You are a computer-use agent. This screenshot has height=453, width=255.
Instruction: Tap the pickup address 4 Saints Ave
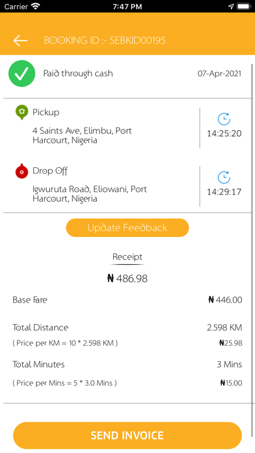pos(82,135)
